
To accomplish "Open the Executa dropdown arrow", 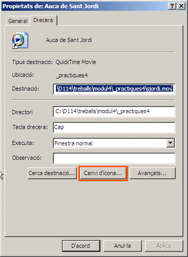I will 171,143.
